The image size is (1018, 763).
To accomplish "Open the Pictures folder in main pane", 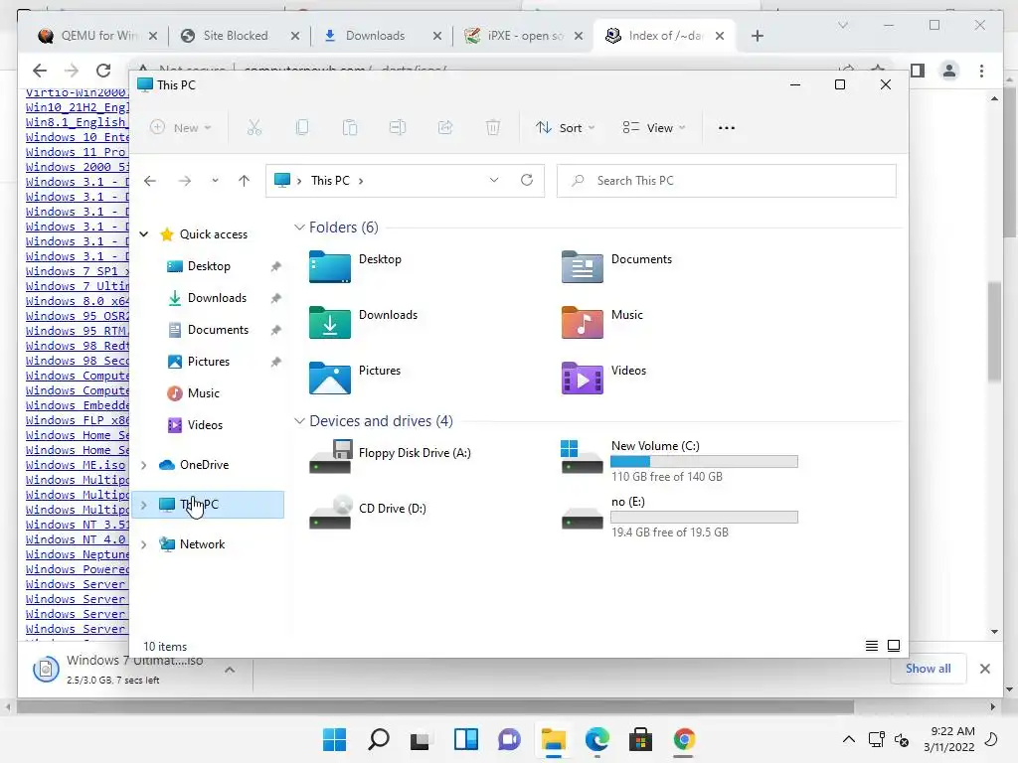I will coord(355,378).
